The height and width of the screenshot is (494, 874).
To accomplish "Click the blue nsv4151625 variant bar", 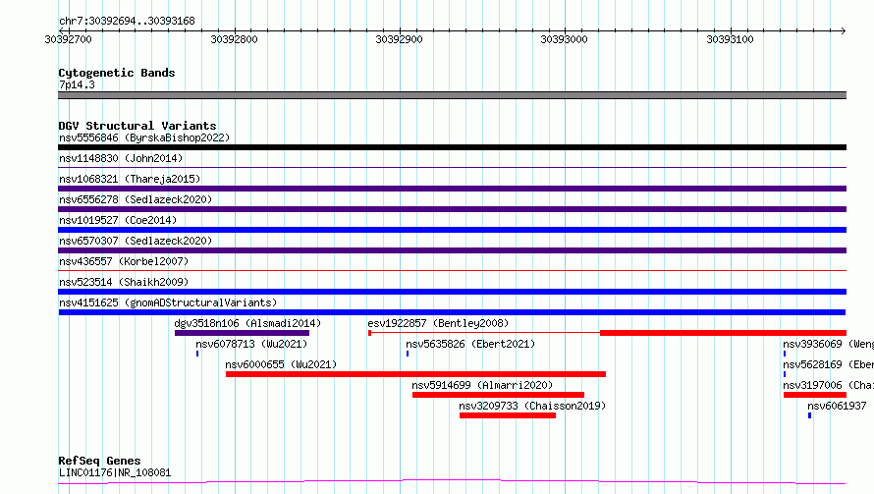I will click(x=452, y=312).
